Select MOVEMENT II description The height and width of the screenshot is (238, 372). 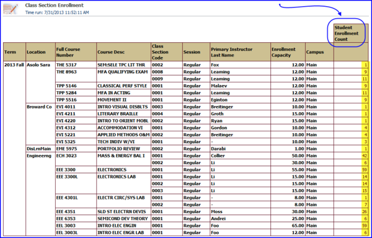coord(113,100)
